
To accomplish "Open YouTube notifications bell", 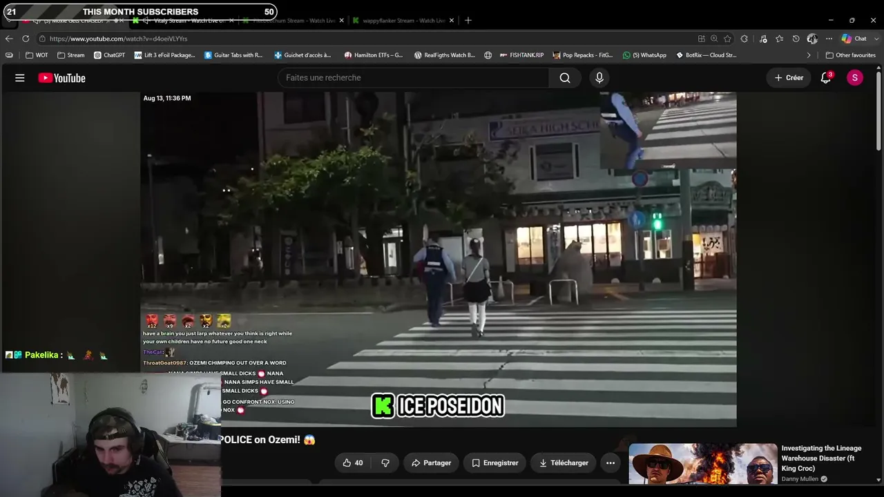I will [826, 78].
